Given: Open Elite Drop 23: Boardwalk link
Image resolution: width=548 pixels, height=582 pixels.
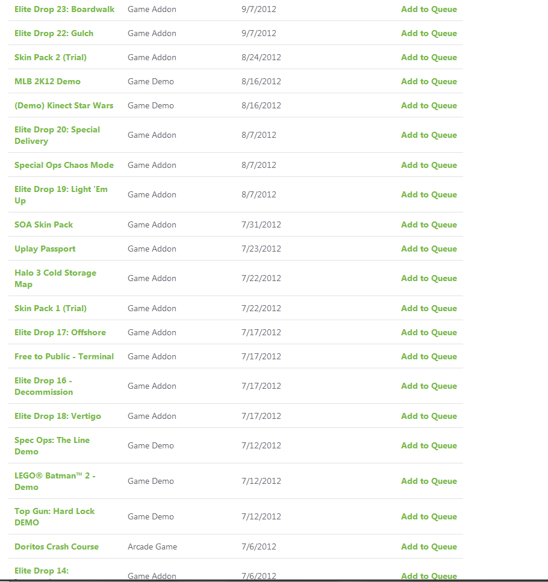Looking at the screenshot, I should pyautogui.click(x=64, y=9).
